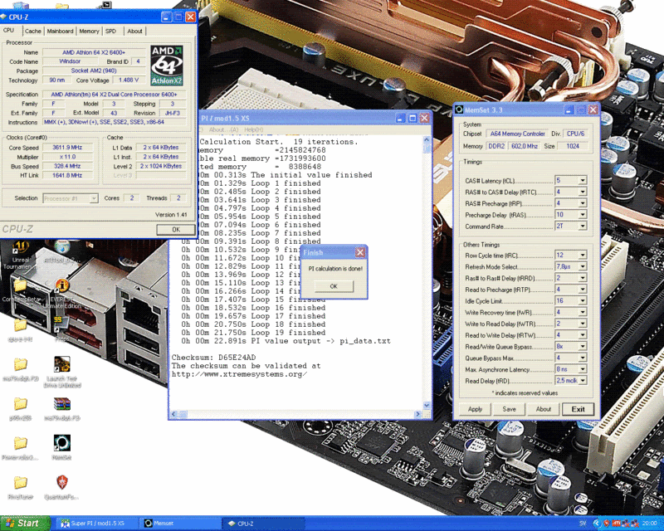Open the CAS# Latency (tCL) dropdown
The width and height of the screenshot is (664, 531).
coord(583,181)
